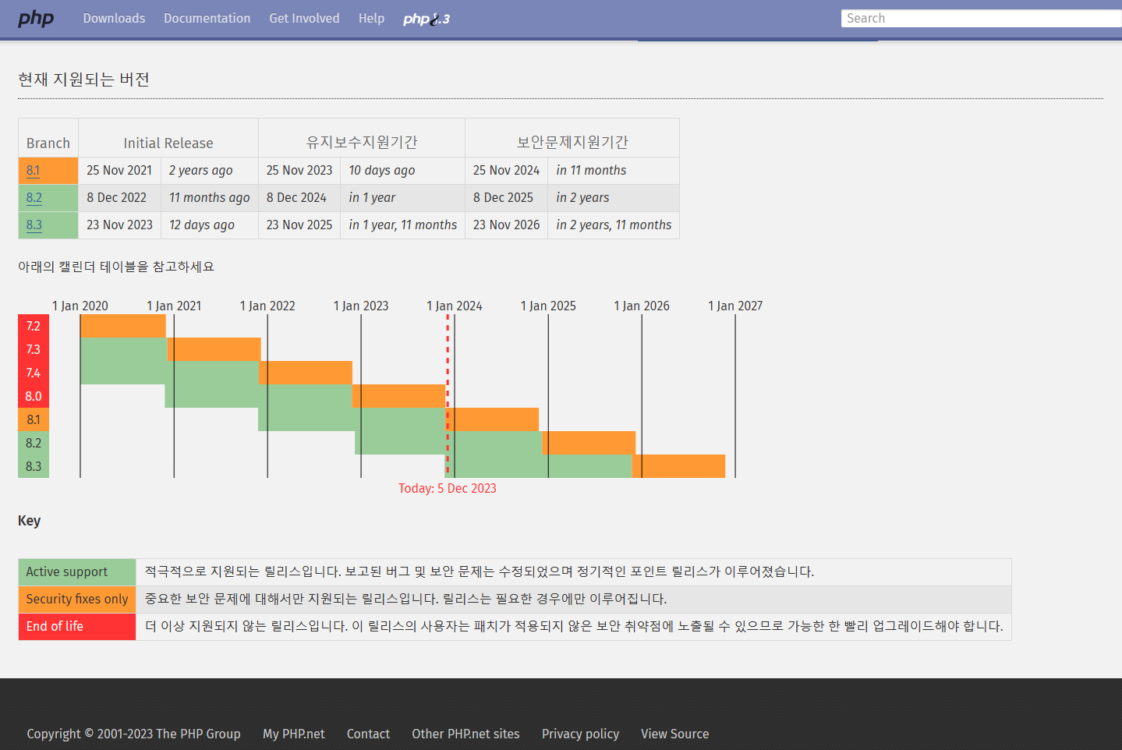Open My PHP.net footer link
This screenshot has width=1122, height=750.
293,734
